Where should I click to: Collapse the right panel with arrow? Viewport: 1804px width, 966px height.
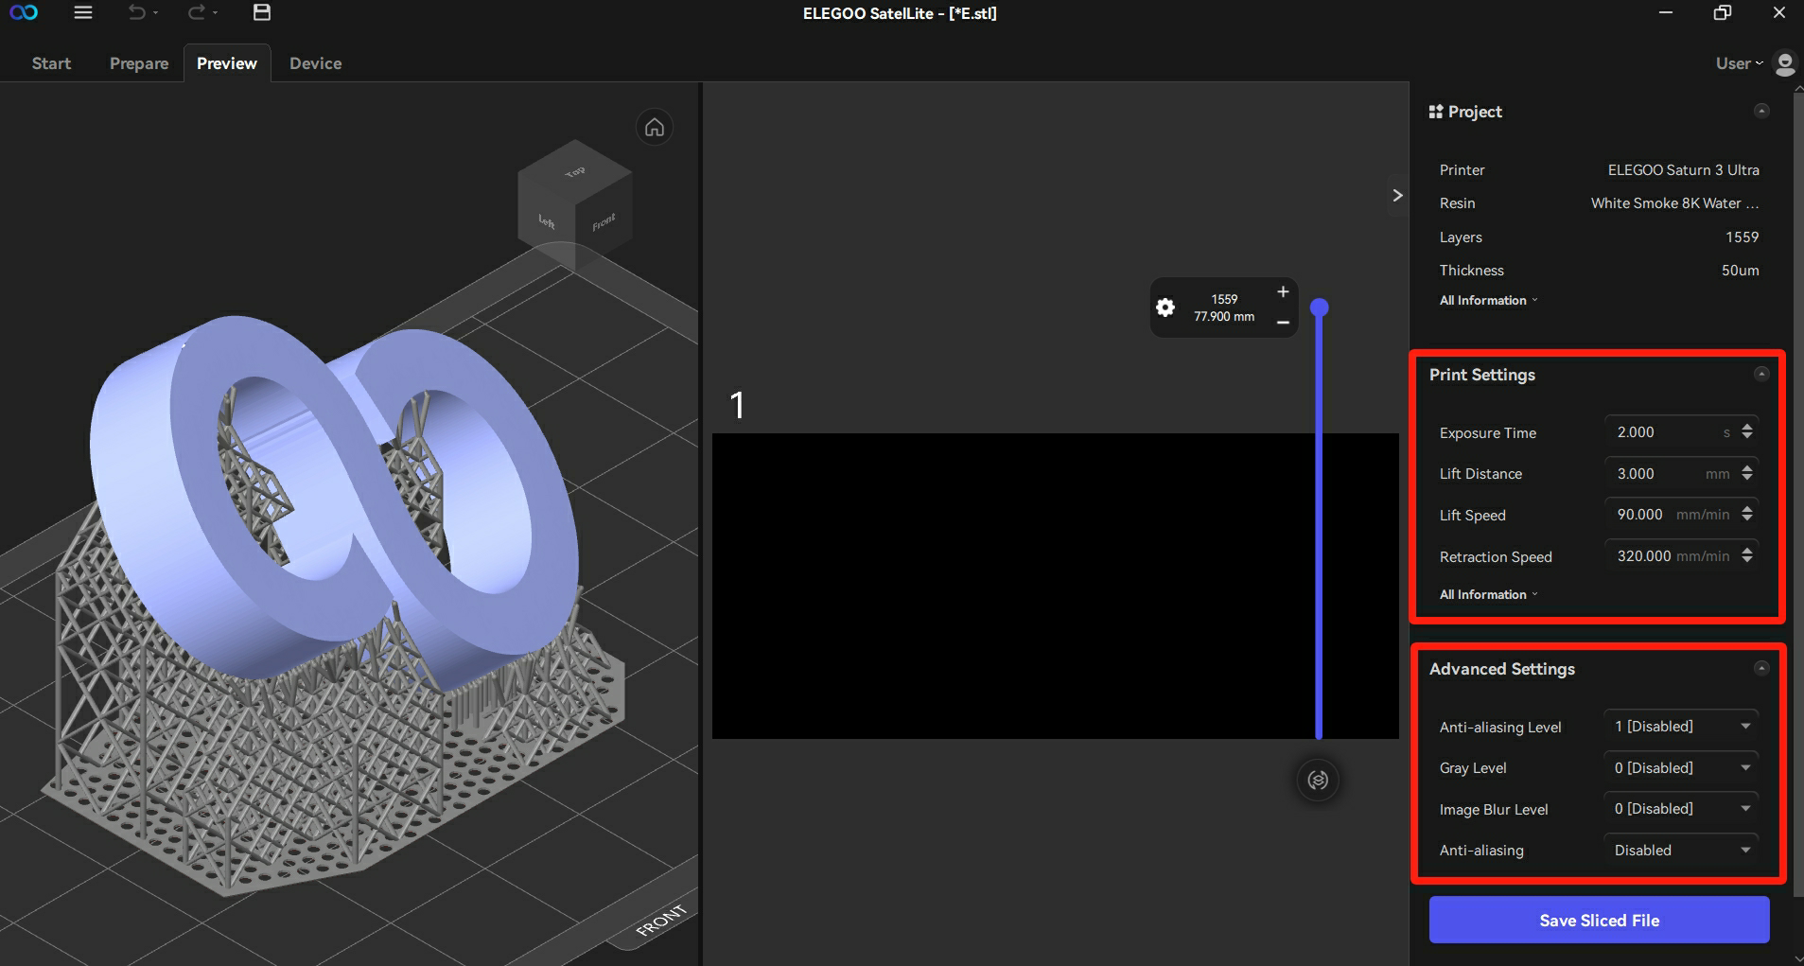pyautogui.click(x=1397, y=195)
